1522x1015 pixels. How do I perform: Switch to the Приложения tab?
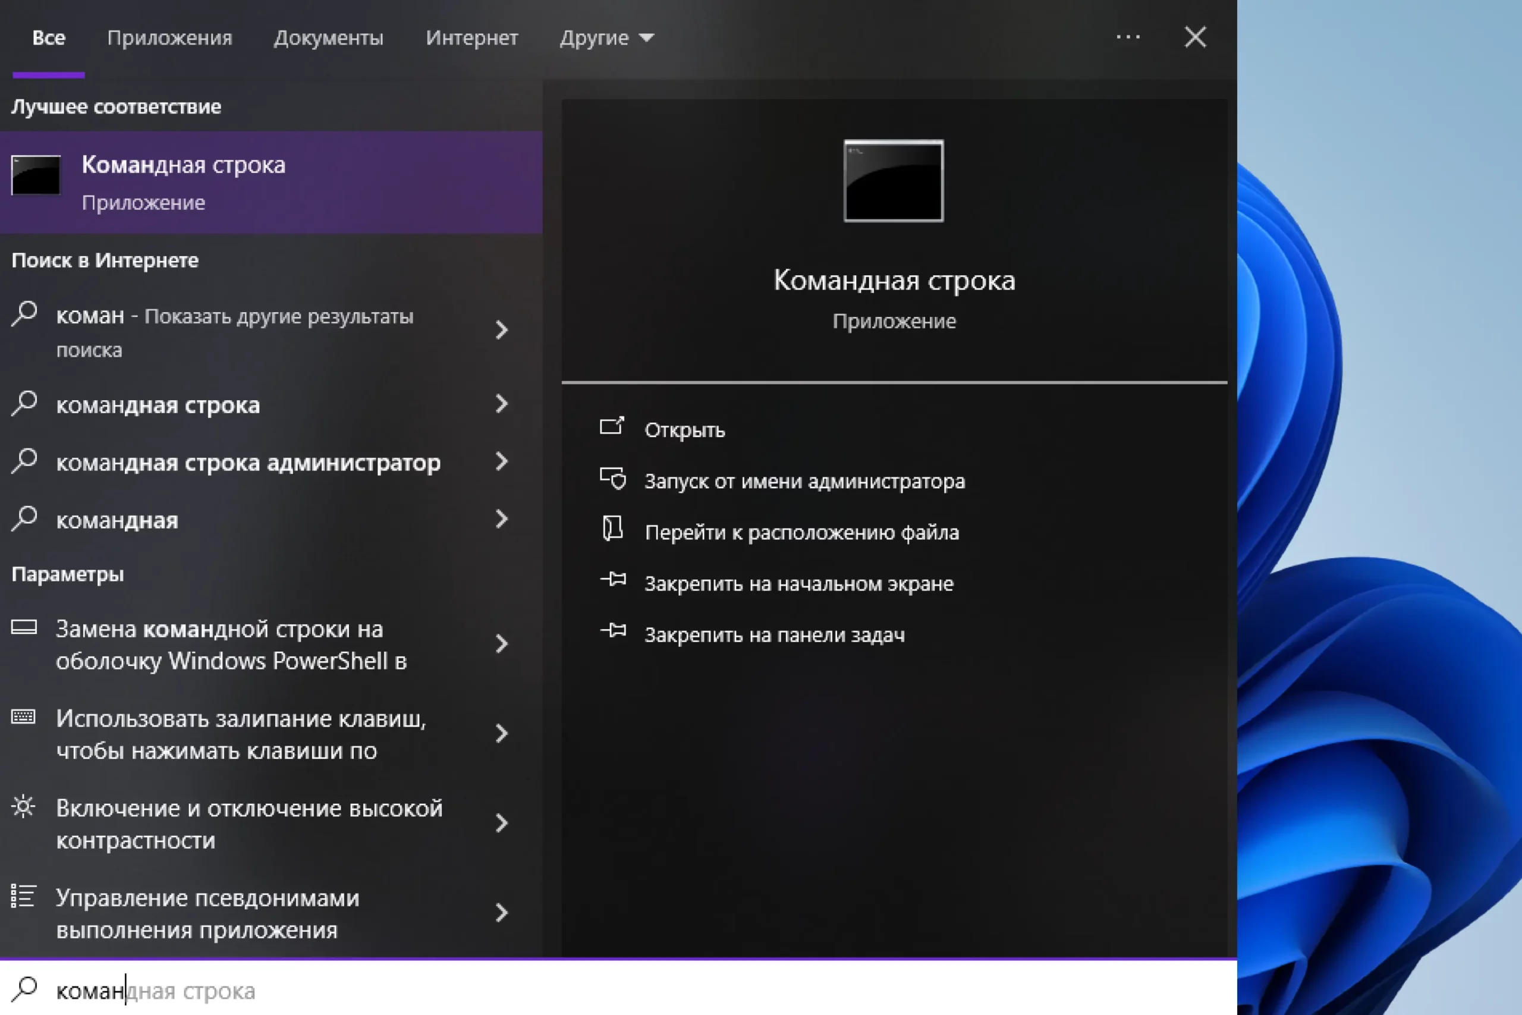click(169, 38)
